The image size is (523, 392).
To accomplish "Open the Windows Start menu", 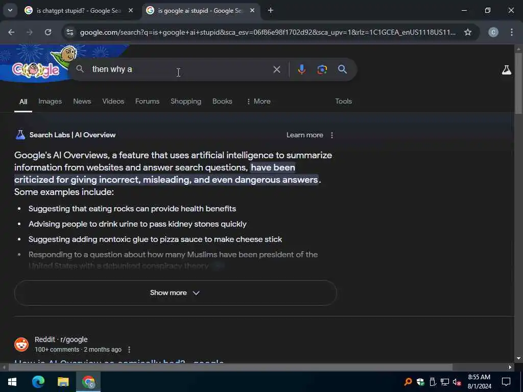I will (12, 382).
